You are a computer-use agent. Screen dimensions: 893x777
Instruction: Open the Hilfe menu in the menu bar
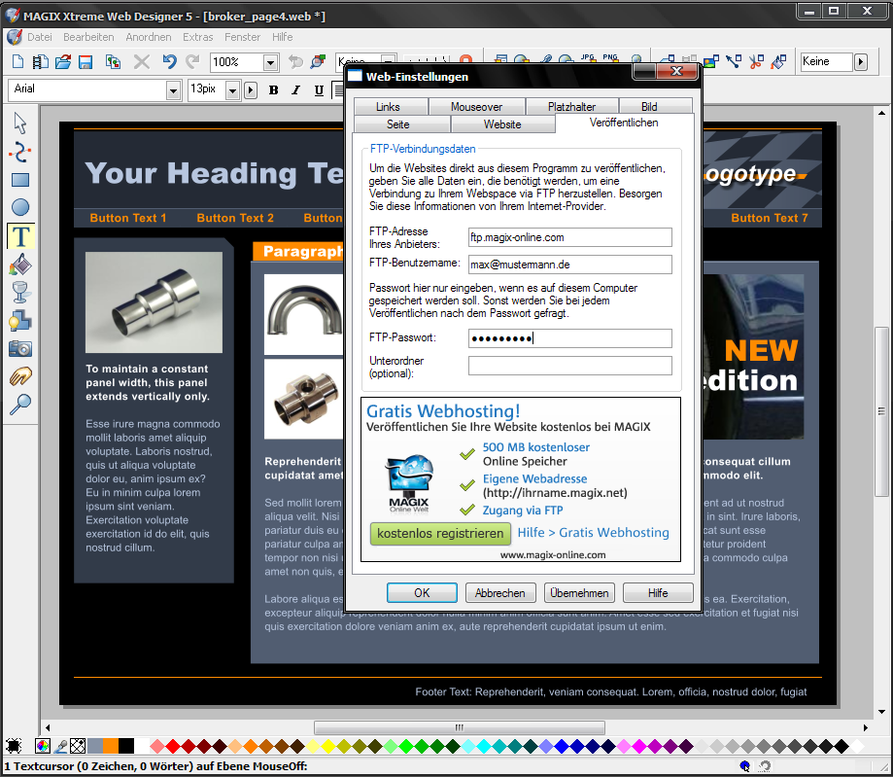tap(282, 37)
